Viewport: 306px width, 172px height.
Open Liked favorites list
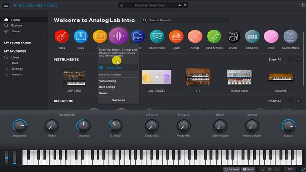pyautogui.click(x=15, y=57)
